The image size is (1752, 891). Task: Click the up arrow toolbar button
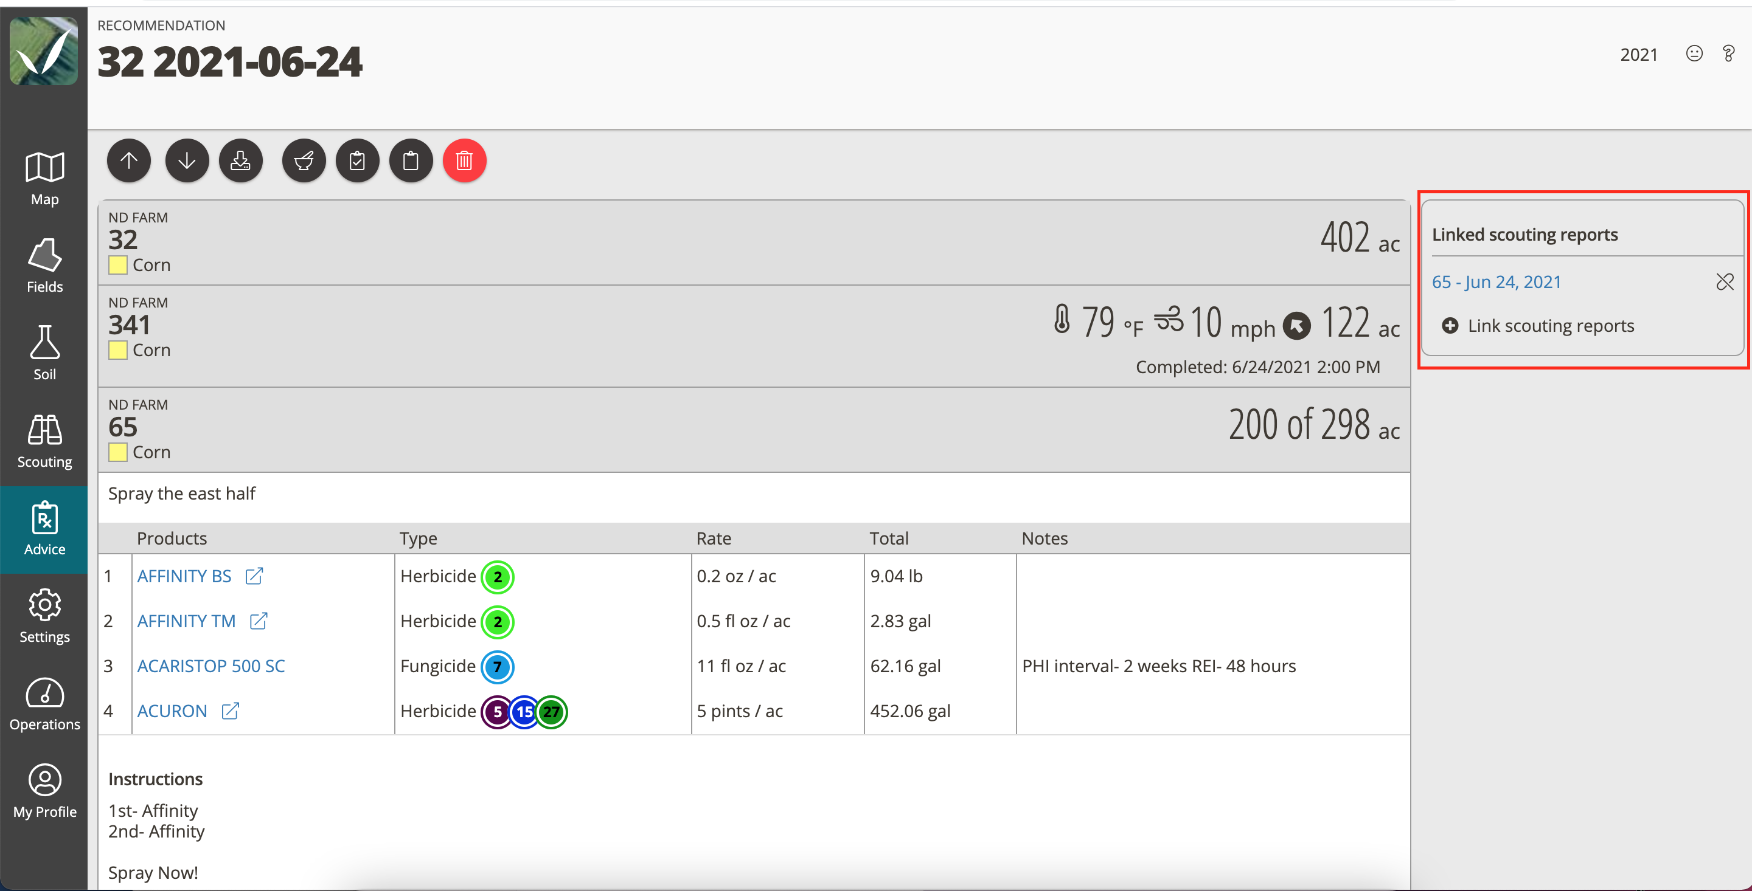(128, 161)
